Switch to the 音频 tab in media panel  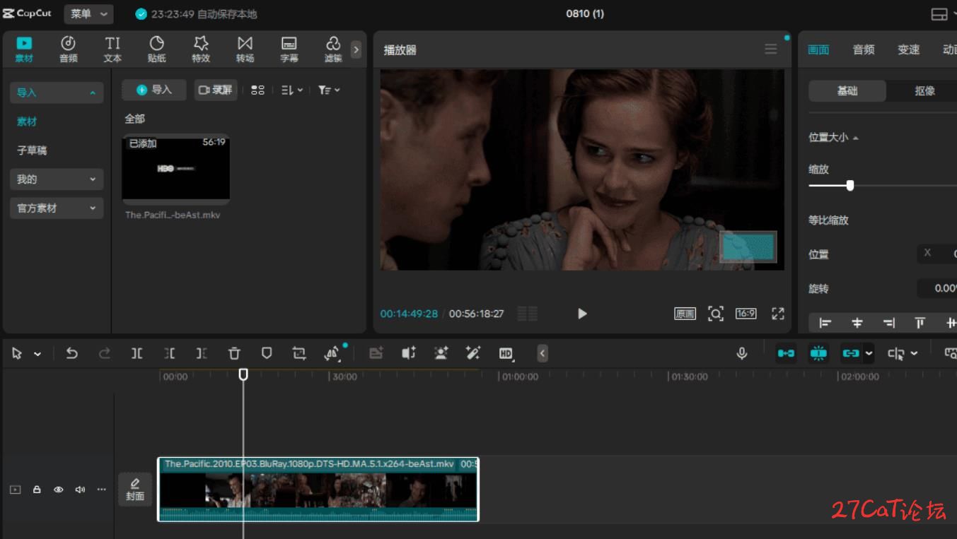69,49
